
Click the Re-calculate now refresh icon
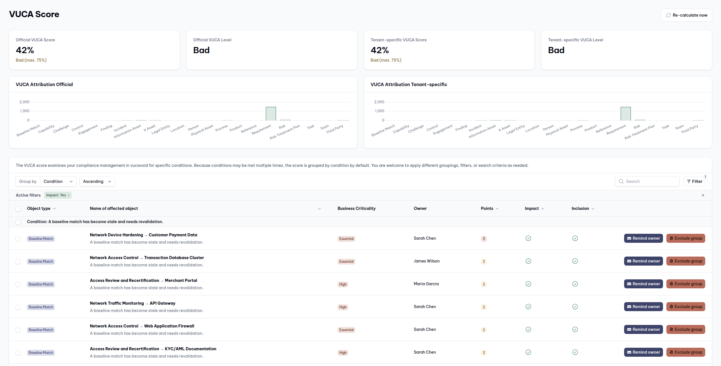(668, 15)
